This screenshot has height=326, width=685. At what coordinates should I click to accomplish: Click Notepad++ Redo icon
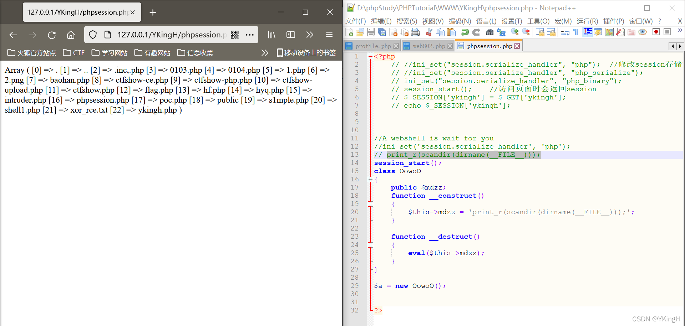click(x=476, y=32)
